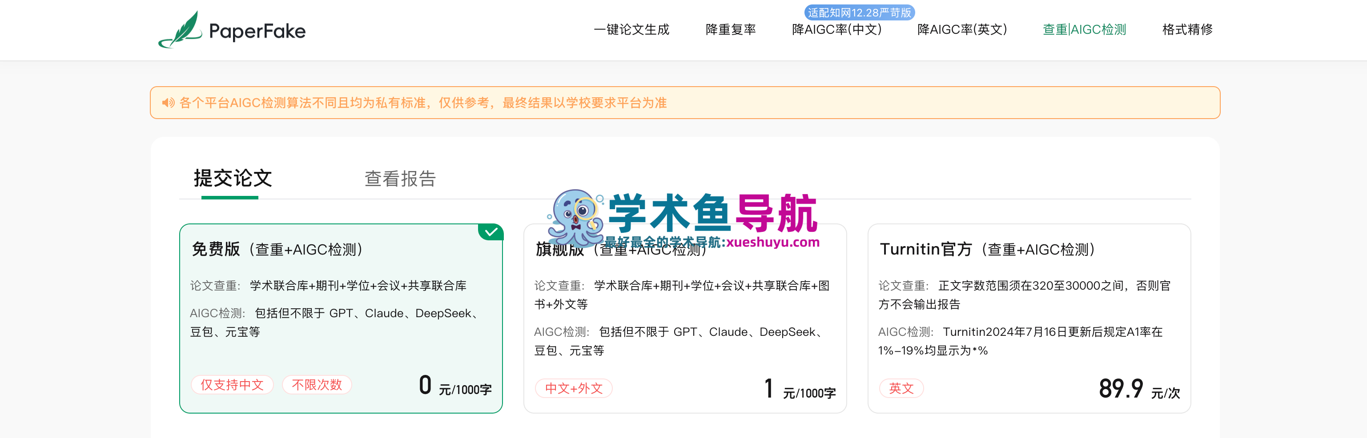
Task: Click the octopus mascot watermark icon
Action: tap(575, 217)
